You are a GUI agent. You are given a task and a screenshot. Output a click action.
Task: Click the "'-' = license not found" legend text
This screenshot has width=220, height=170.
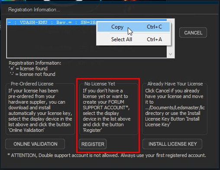32,74
